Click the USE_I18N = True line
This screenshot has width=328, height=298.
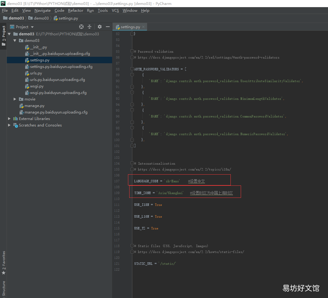[x=148, y=205]
